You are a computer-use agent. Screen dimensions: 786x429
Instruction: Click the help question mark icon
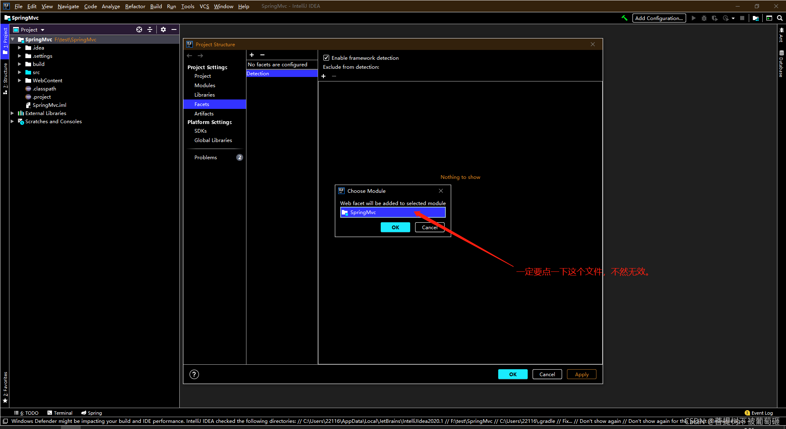tap(194, 374)
